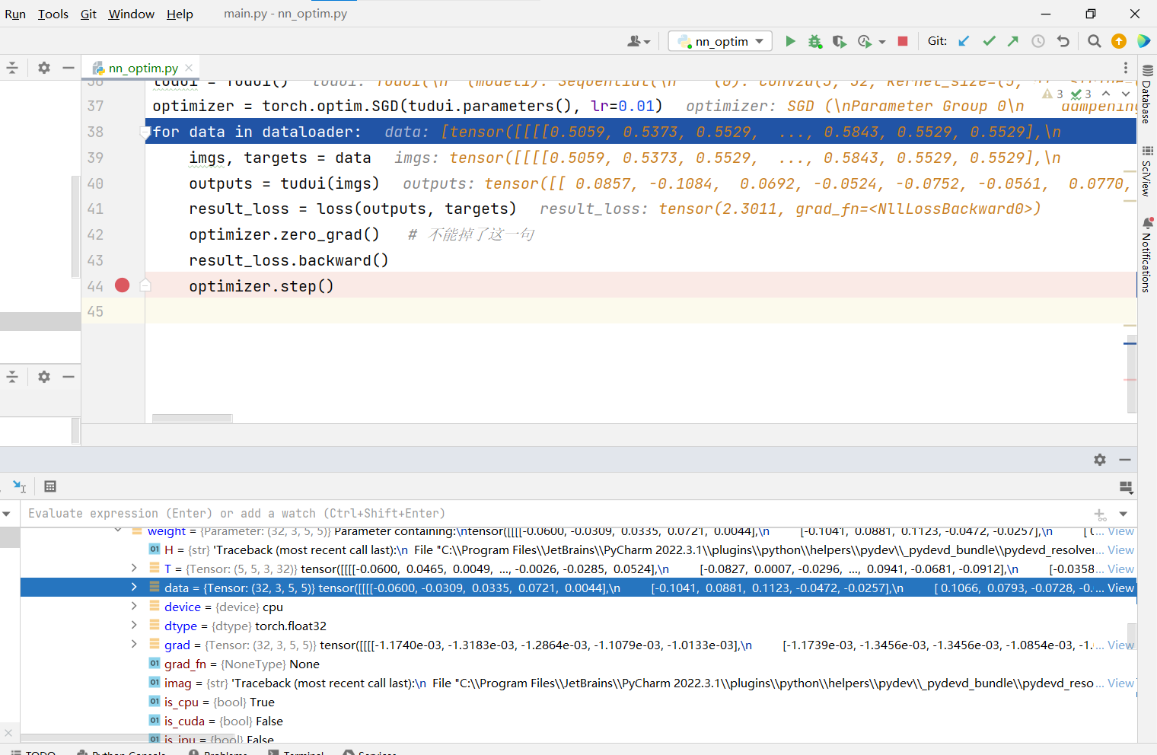Toggle breakpoint on line 44
The height and width of the screenshot is (755, 1157).
click(122, 285)
